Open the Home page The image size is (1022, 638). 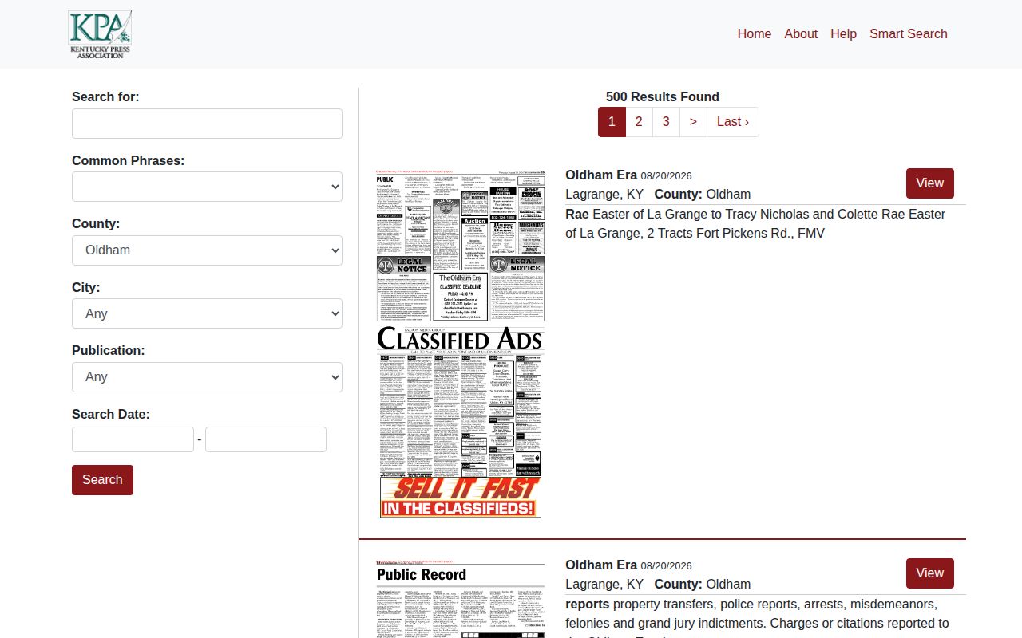[755, 33]
